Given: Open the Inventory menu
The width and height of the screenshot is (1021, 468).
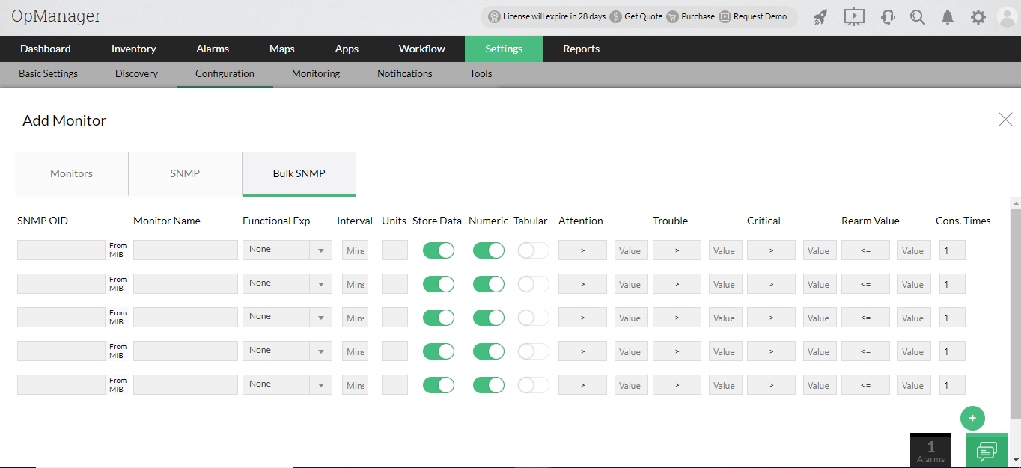Looking at the screenshot, I should 133,49.
